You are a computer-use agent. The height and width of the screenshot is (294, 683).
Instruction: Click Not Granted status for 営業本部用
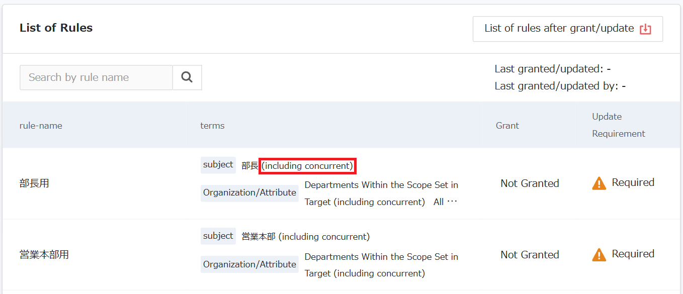(530, 255)
